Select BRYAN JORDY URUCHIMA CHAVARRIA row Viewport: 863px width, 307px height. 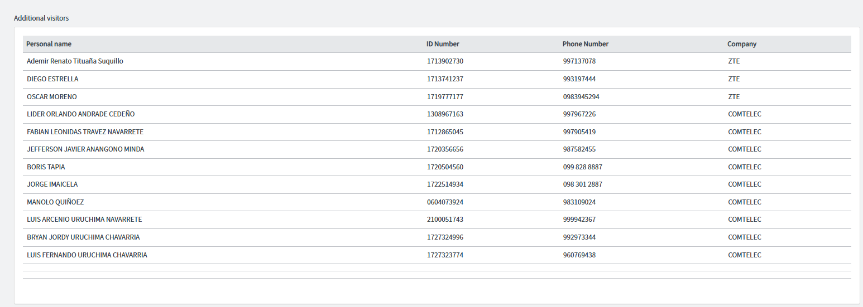pos(437,237)
